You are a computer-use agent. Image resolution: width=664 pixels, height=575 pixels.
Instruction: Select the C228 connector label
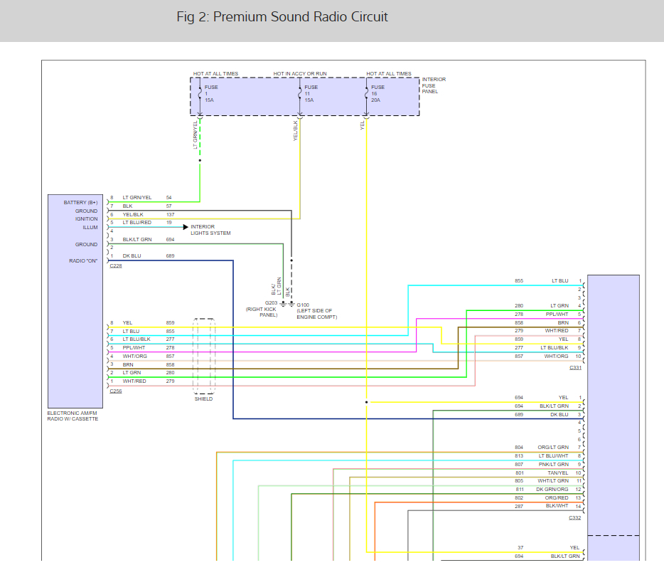click(x=115, y=265)
